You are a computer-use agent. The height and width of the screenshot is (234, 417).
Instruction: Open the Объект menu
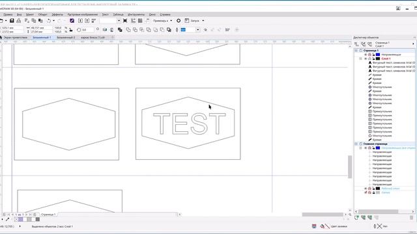42,14
